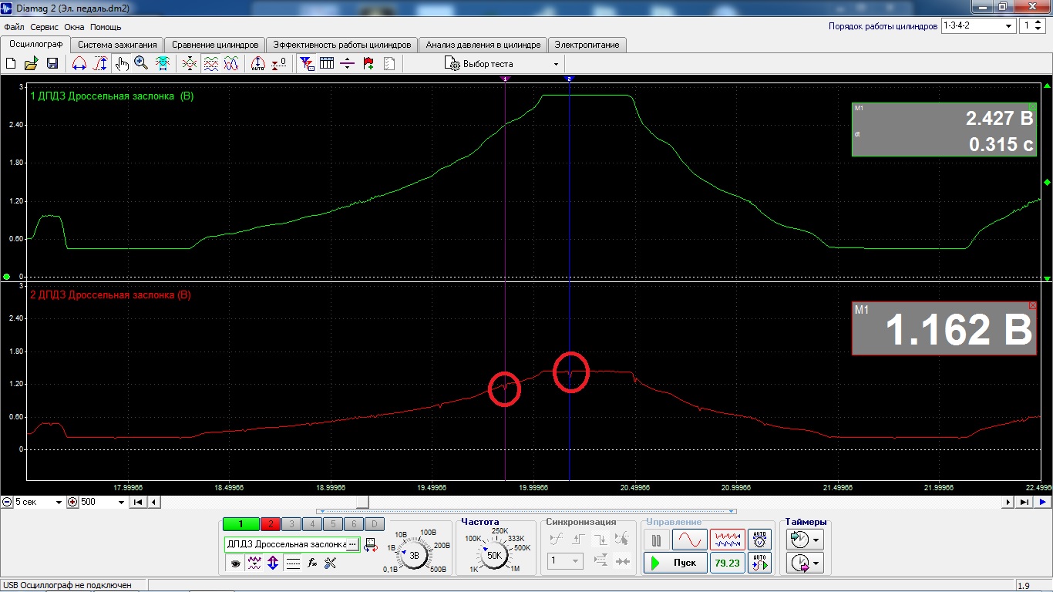Open the Файл menu

(14, 27)
